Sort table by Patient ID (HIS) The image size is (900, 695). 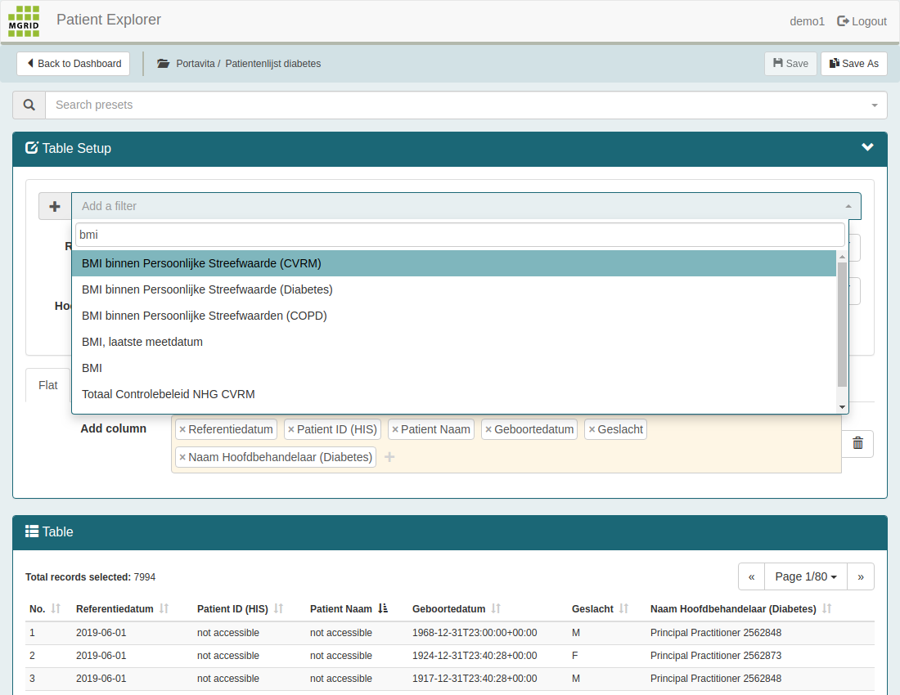pos(278,608)
